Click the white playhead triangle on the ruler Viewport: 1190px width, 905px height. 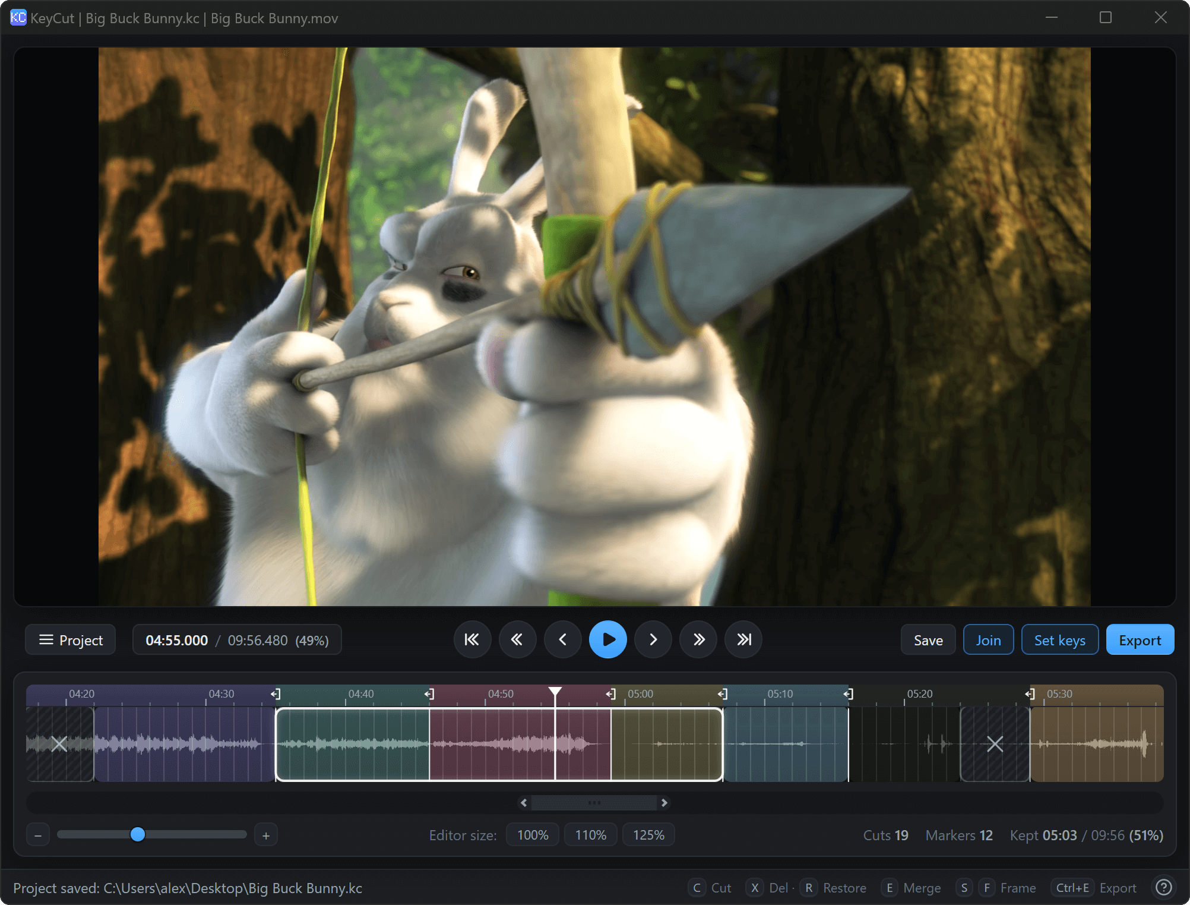pos(555,692)
